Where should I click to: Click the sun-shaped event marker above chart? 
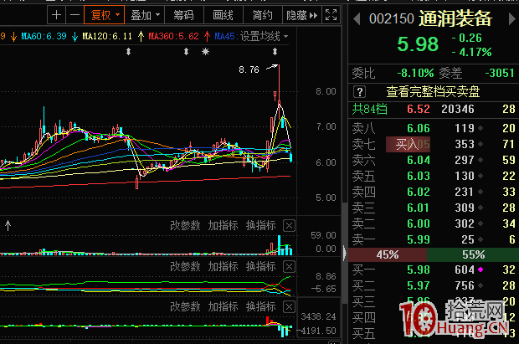[x=206, y=52]
